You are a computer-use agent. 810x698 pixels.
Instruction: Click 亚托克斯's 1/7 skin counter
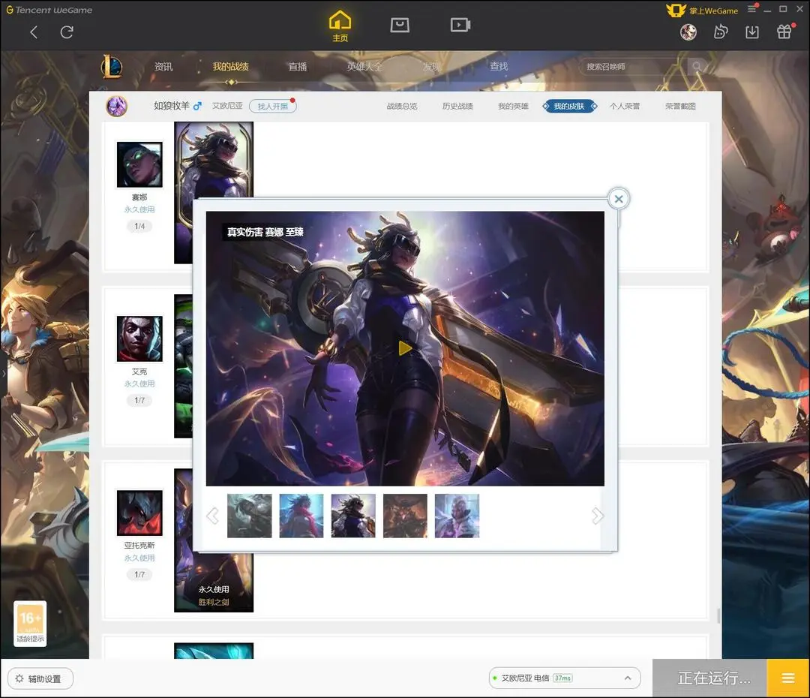point(139,574)
